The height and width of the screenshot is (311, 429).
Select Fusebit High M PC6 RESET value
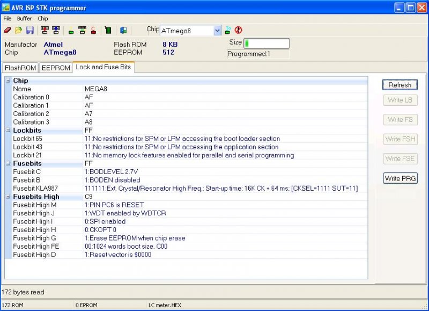114,205
